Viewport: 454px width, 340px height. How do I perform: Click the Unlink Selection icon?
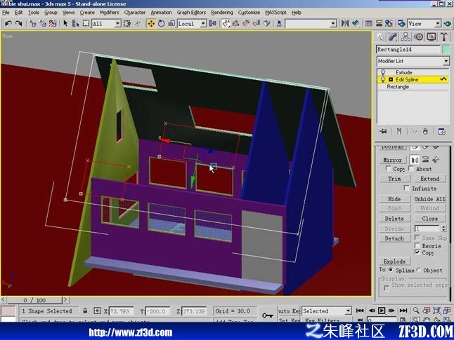pos(43,23)
